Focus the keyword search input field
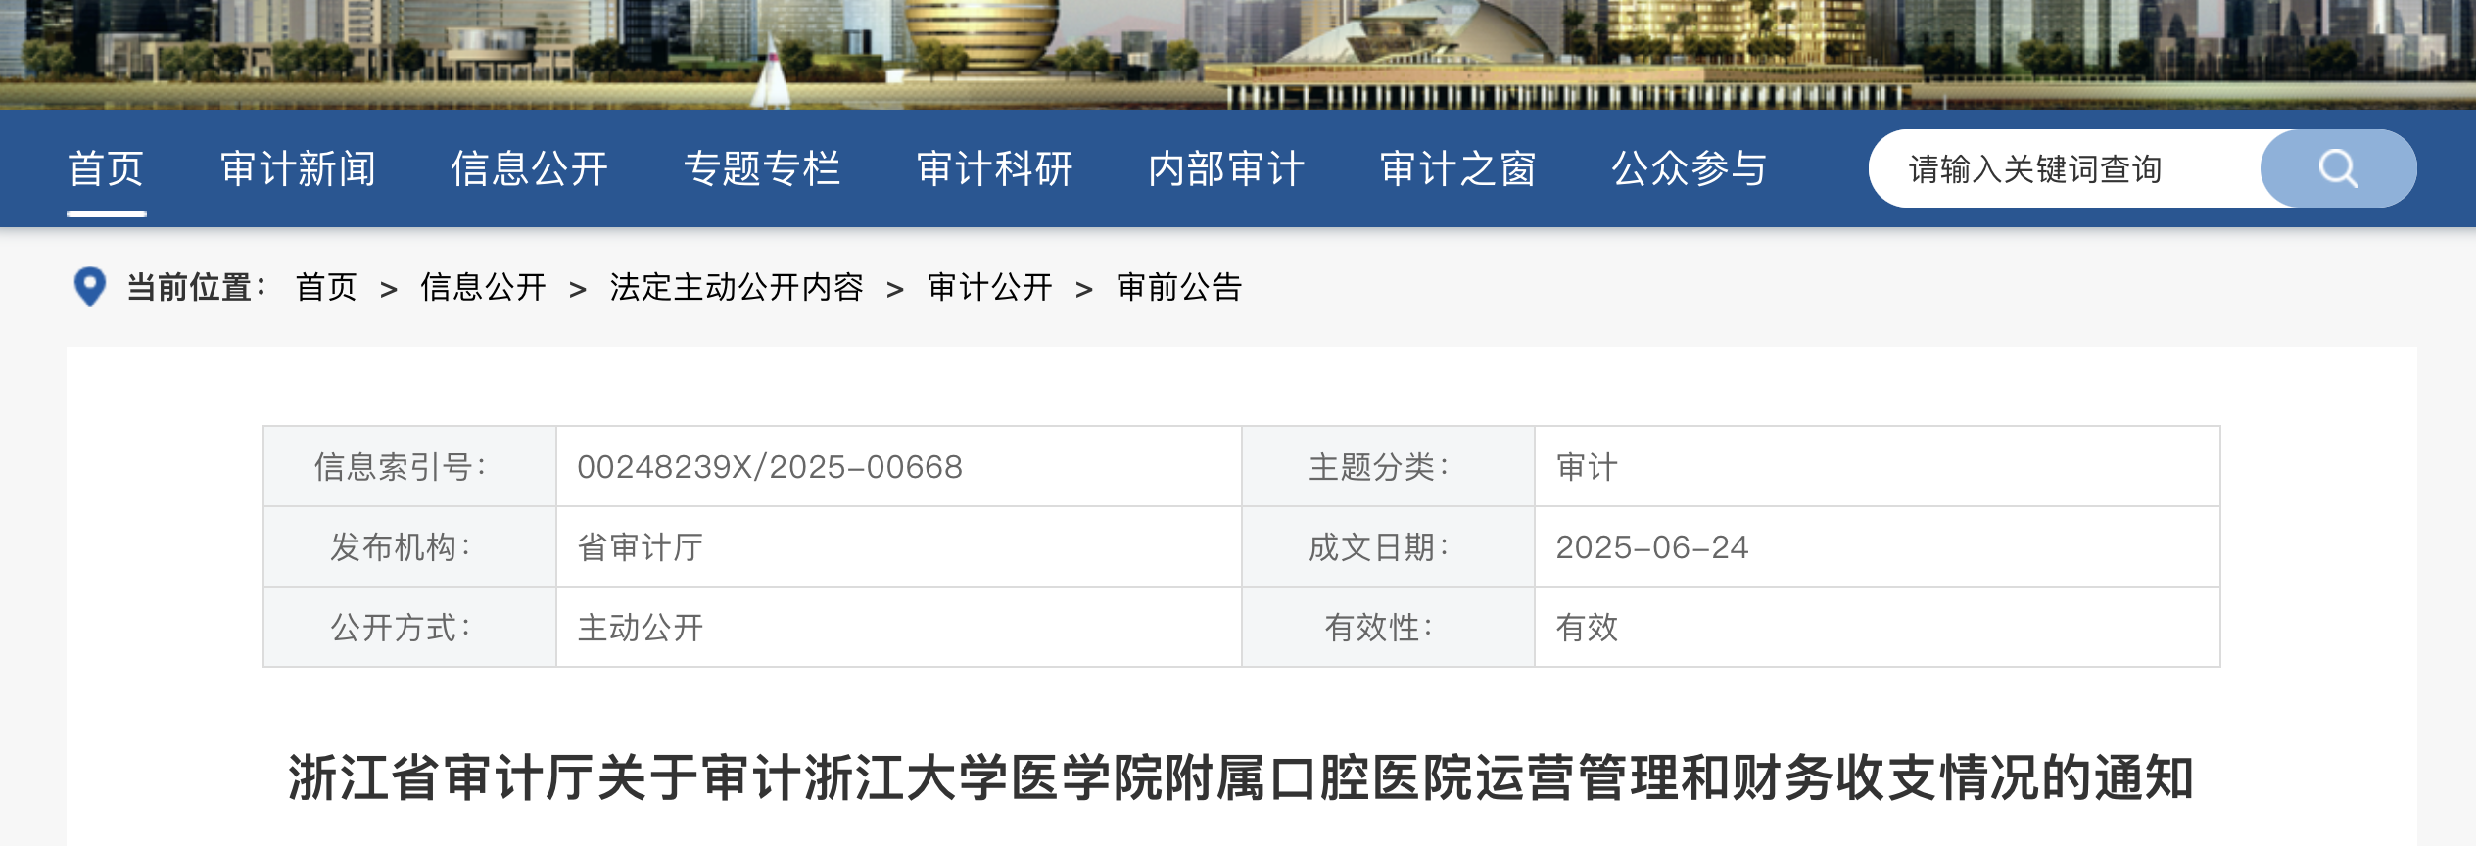This screenshot has height=846, width=2476. pyautogui.click(x=2067, y=168)
